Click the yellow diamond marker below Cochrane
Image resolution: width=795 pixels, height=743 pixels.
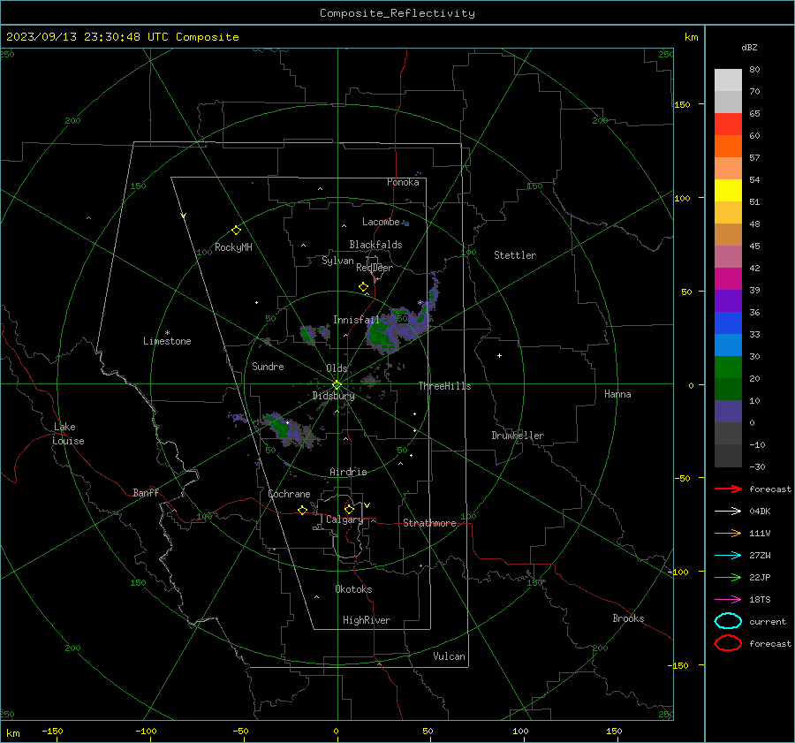(x=302, y=511)
